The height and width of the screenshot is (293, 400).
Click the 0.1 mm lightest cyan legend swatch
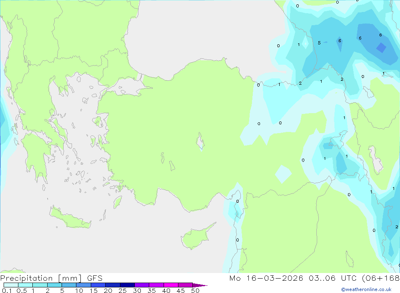pos(11,285)
